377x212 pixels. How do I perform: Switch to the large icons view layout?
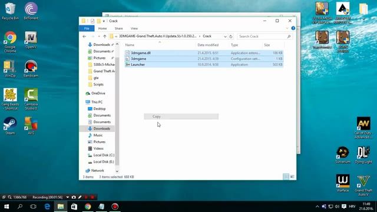coord(292,177)
